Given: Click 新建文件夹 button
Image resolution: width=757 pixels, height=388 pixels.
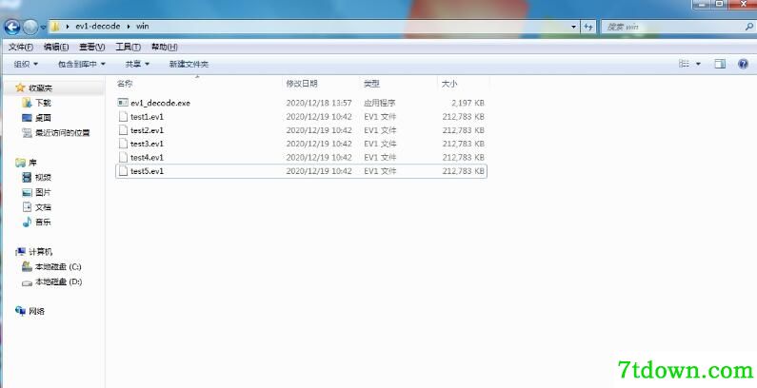Looking at the screenshot, I should click(189, 64).
